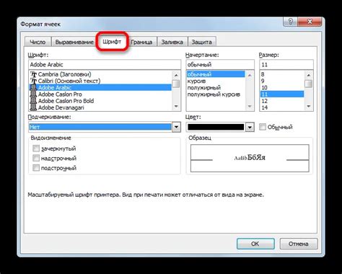Select font size 11 in list
The height and width of the screenshot is (274, 342).
click(282, 94)
